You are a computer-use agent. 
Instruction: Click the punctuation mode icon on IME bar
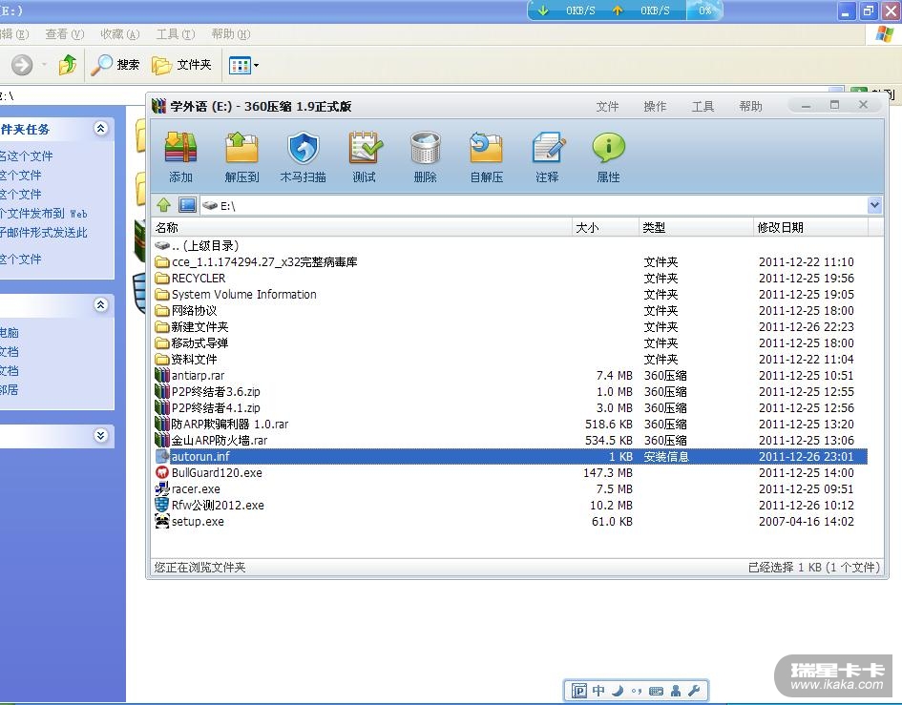[x=637, y=691]
